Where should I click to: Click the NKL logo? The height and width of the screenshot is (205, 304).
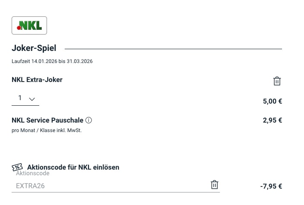pyautogui.click(x=29, y=25)
